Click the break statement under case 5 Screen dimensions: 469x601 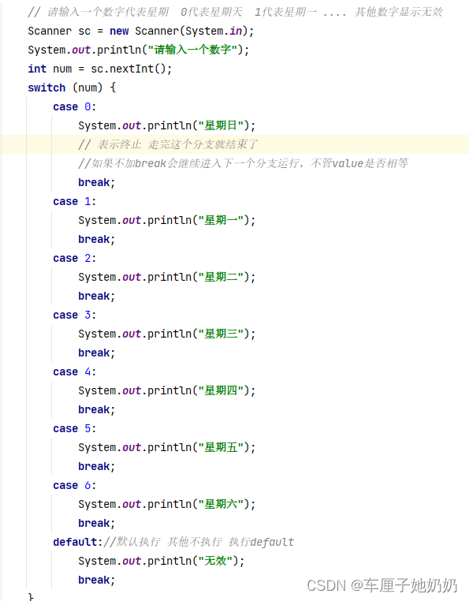[x=96, y=466]
